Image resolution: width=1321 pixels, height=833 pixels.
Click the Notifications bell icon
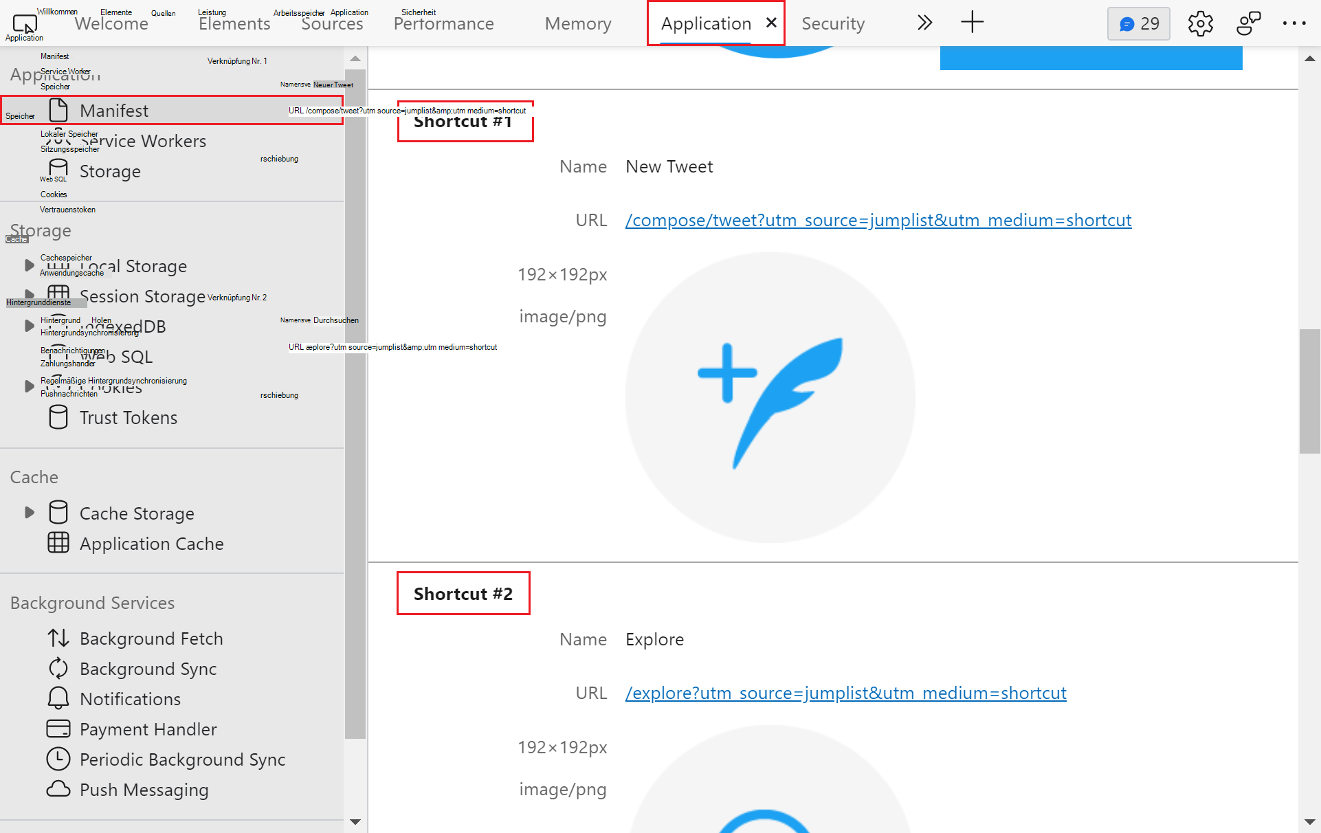pos(58,698)
